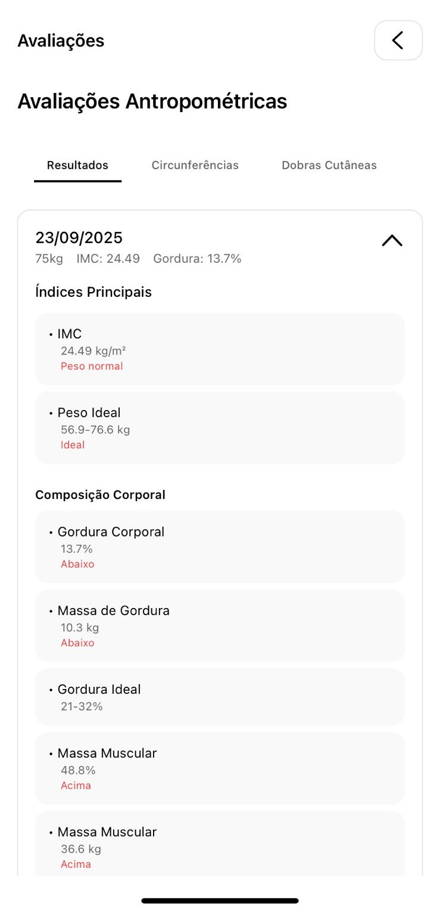
Task: Click the Peso normal status label
Action: pyautogui.click(x=92, y=366)
